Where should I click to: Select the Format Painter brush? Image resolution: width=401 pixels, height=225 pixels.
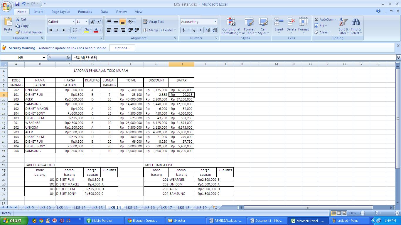point(18,32)
